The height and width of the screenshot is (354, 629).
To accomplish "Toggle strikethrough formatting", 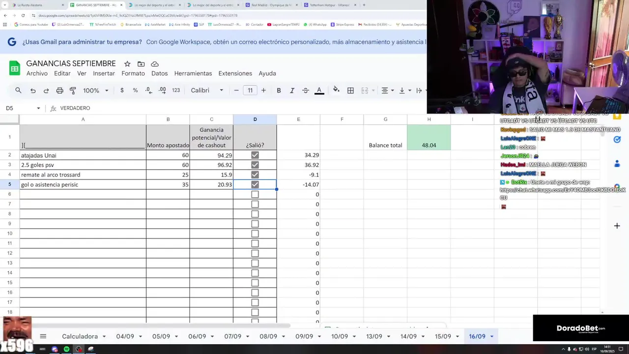I will [305, 90].
